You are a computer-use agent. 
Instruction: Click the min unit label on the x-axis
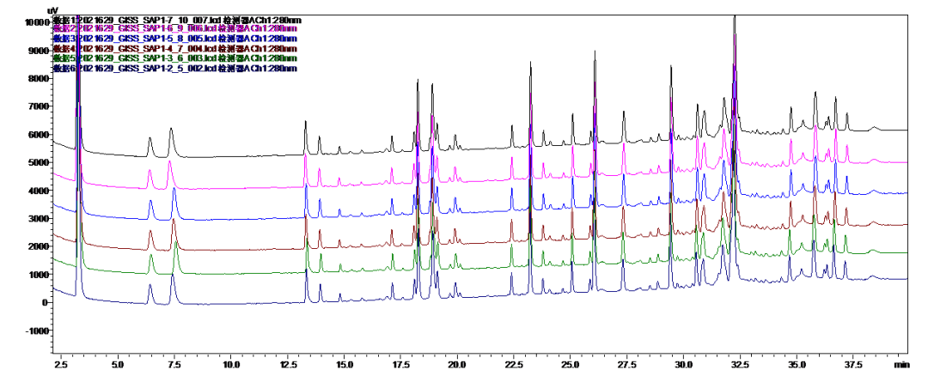pyautogui.click(x=901, y=363)
